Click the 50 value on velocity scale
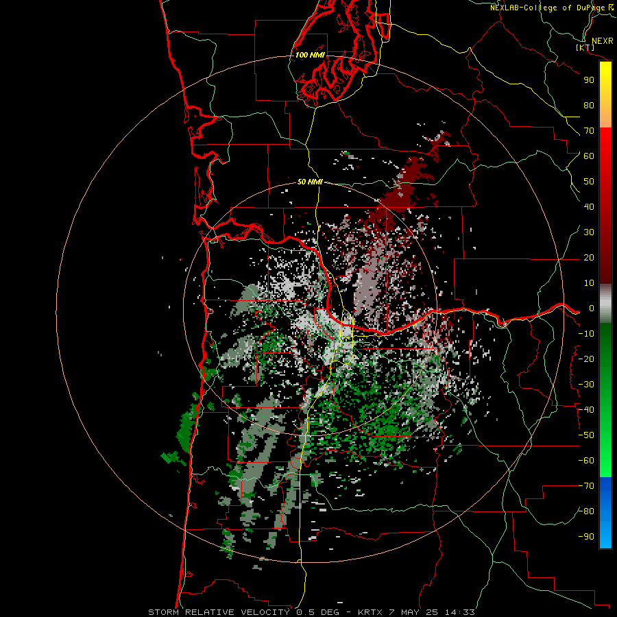The height and width of the screenshot is (617, 617). [x=589, y=182]
